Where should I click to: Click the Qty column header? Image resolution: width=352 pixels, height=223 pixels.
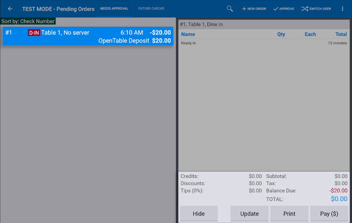pos(281,34)
